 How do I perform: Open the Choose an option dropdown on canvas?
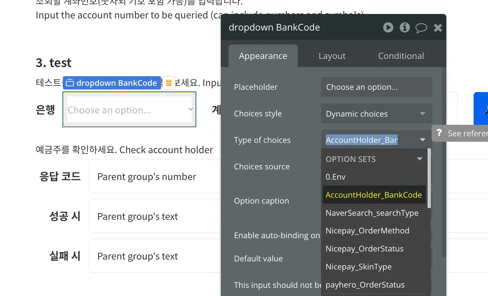(130, 110)
